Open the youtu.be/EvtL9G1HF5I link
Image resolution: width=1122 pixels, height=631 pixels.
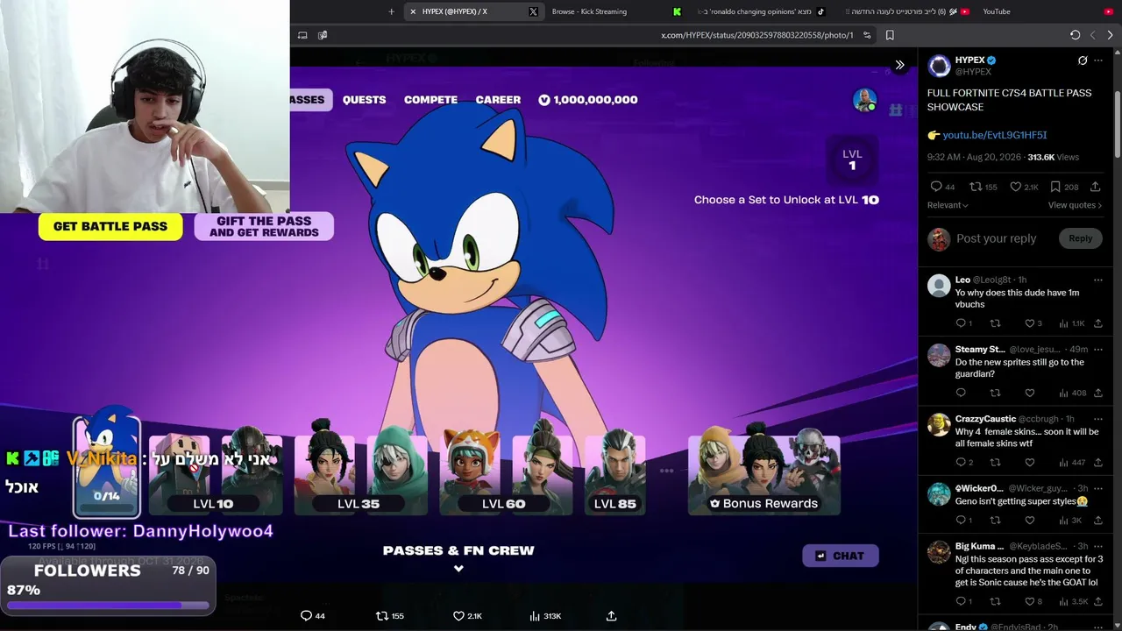click(x=994, y=135)
